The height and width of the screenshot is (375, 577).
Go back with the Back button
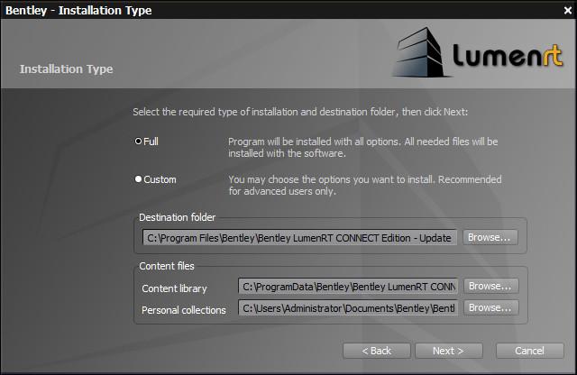click(x=377, y=351)
